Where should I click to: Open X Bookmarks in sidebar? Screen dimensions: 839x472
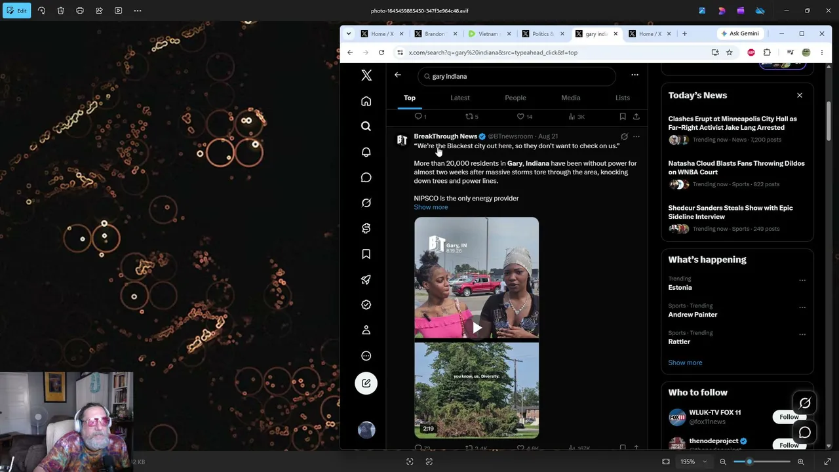(x=366, y=254)
